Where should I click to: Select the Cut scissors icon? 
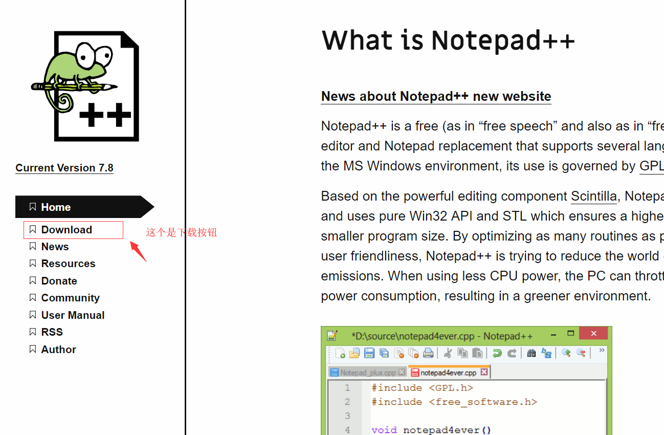(x=448, y=353)
